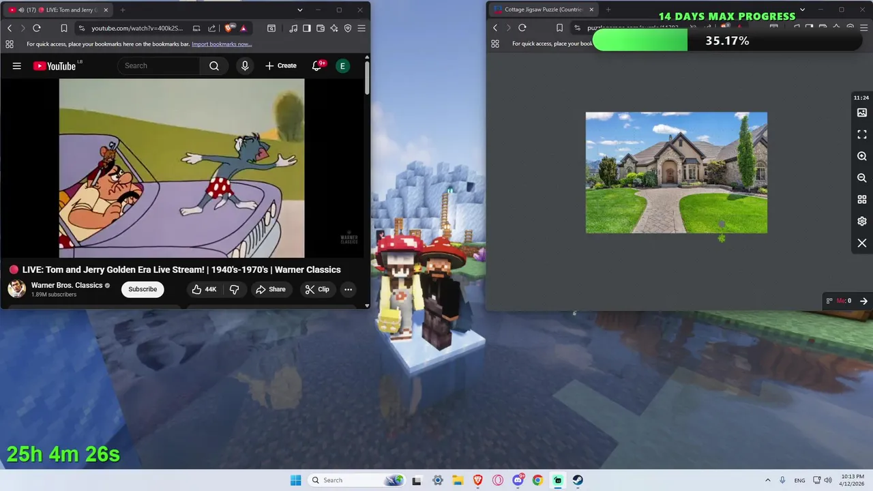Open the YouTube hamburger guide menu
873x491 pixels.
(17, 66)
